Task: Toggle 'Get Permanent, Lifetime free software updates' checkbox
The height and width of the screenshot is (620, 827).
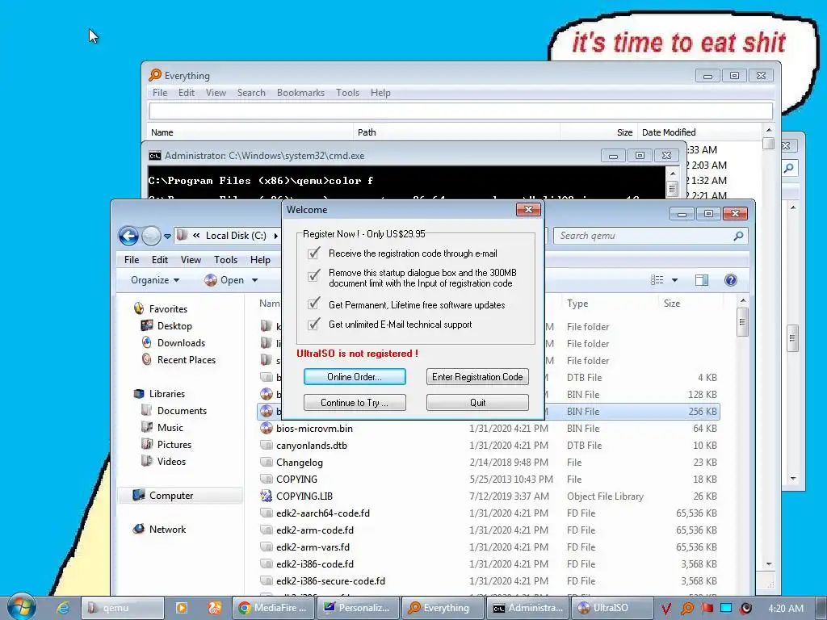Action: (314, 304)
